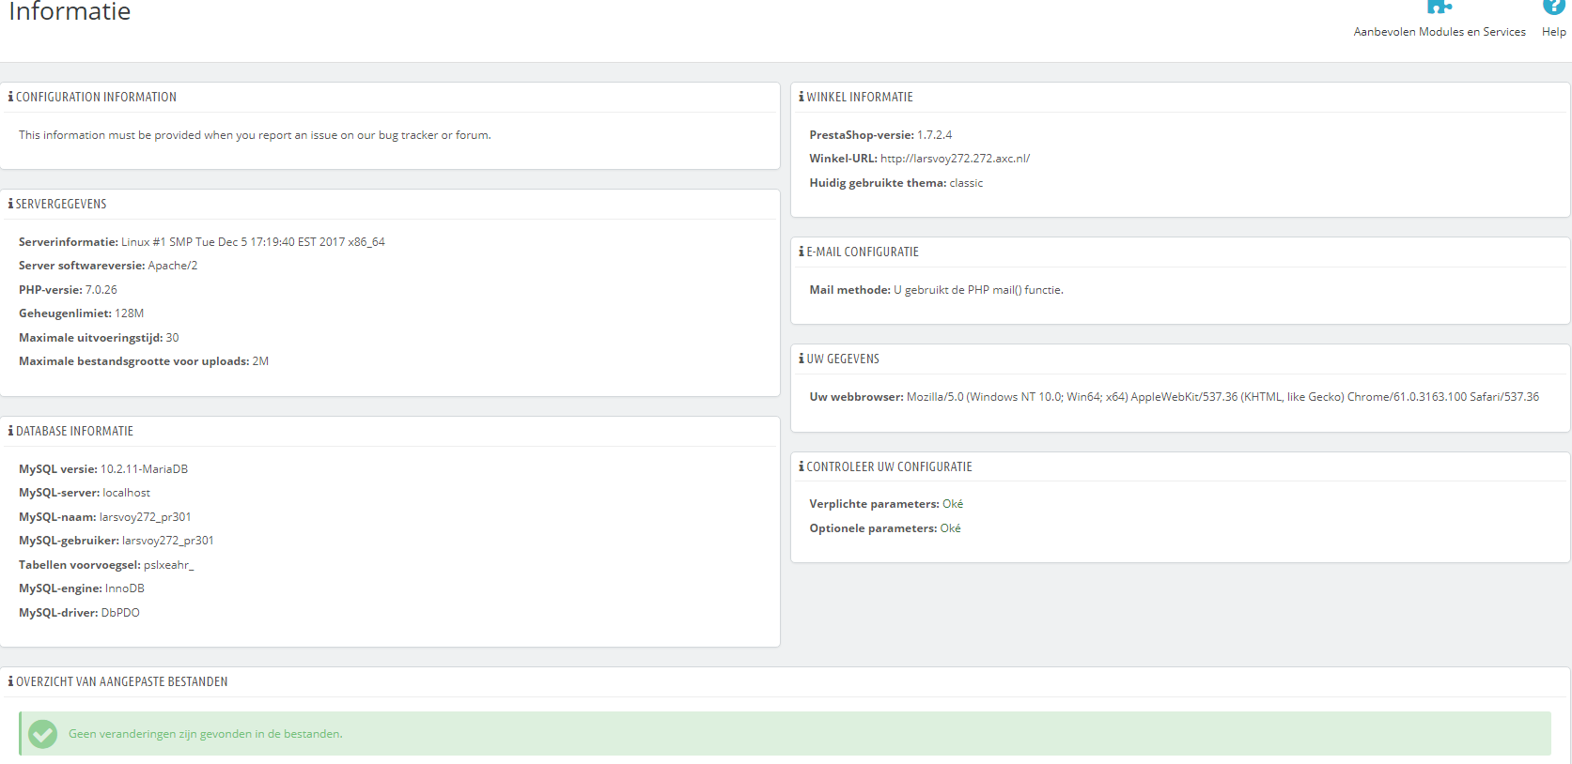Click Overzicht van Aangepaste Bestanden heading
Image resolution: width=1572 pixels, height=764 pixels.
pos(121,681)
